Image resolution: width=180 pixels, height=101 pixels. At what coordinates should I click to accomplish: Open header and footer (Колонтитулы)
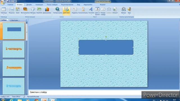tap(83, 11)
